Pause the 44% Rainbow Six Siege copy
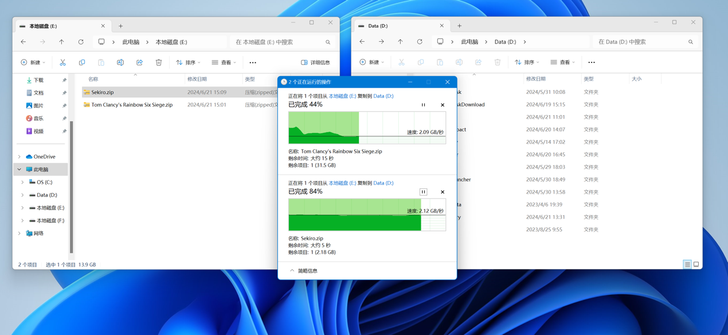Viewport: 728px width, 335px height. pyautogui.click(x=424, y=105)
